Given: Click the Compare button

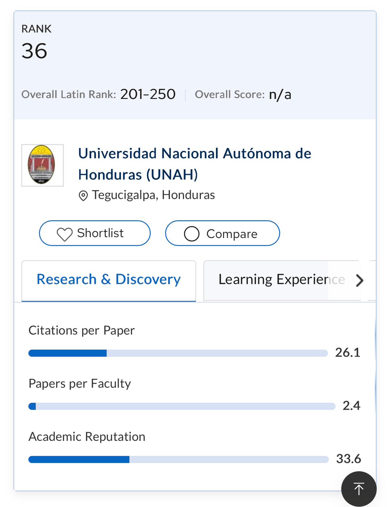Looking at the screenshot, I should click(x=222, y=233).
